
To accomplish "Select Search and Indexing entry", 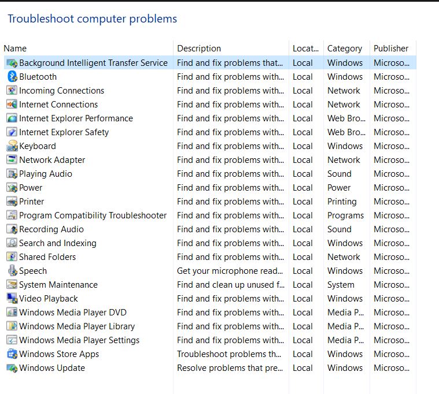I will pyautogui.click(x=57, y=243).
